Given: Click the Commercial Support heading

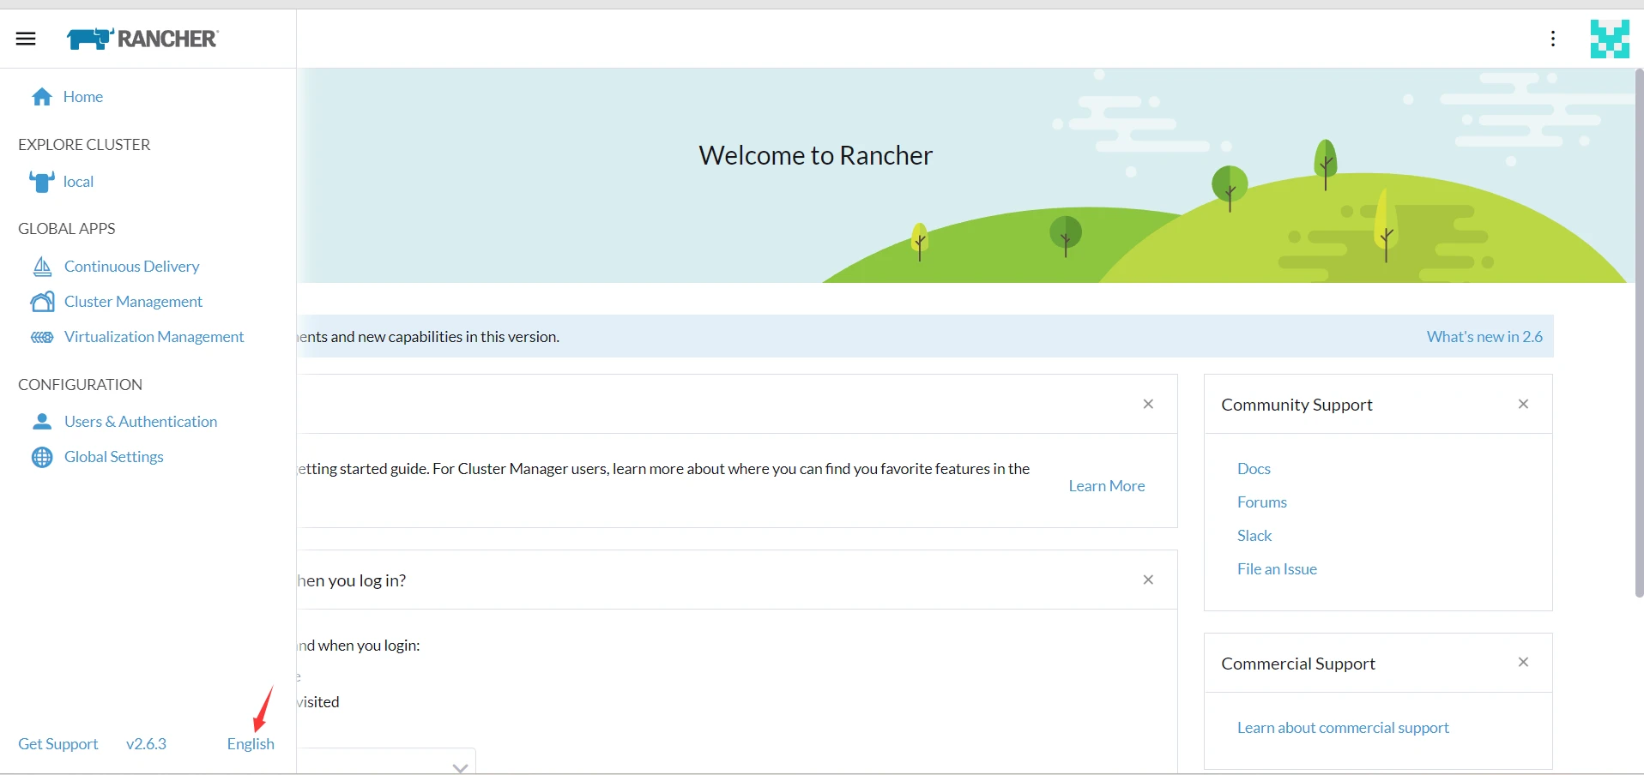Looking at the screenshot, I should (1298, 664).
